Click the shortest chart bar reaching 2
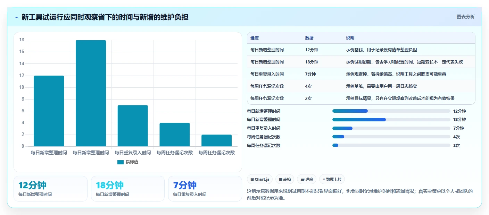Image resolution: width=489 pixels, height=215 pixels. click(216, 140)
